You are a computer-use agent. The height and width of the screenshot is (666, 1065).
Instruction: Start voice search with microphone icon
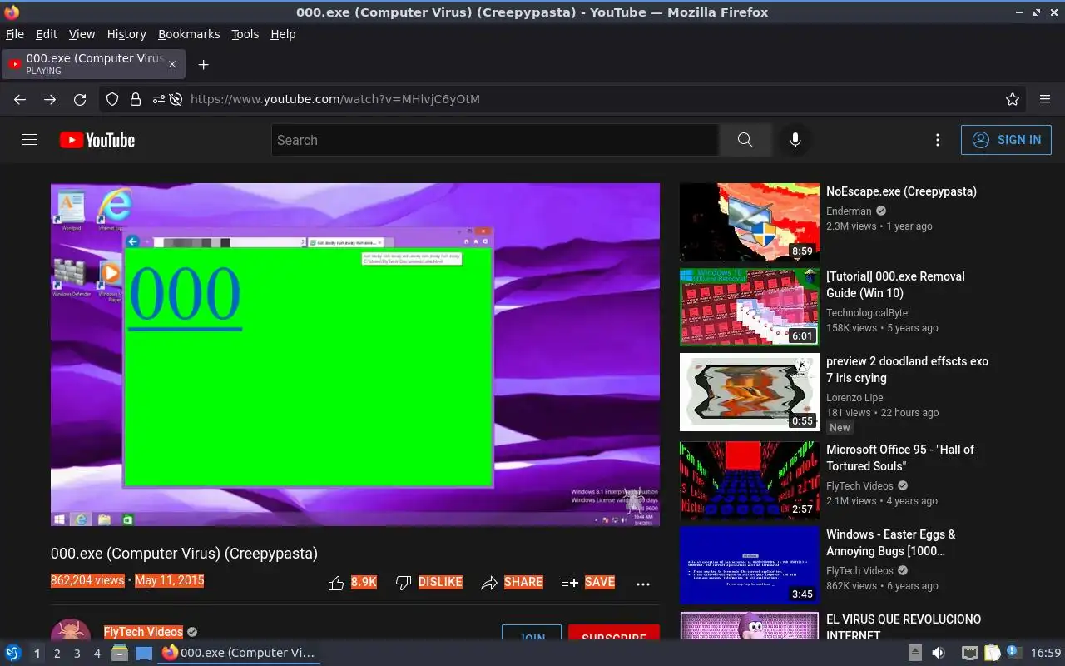pyautogui.click(x=795, y=140)
